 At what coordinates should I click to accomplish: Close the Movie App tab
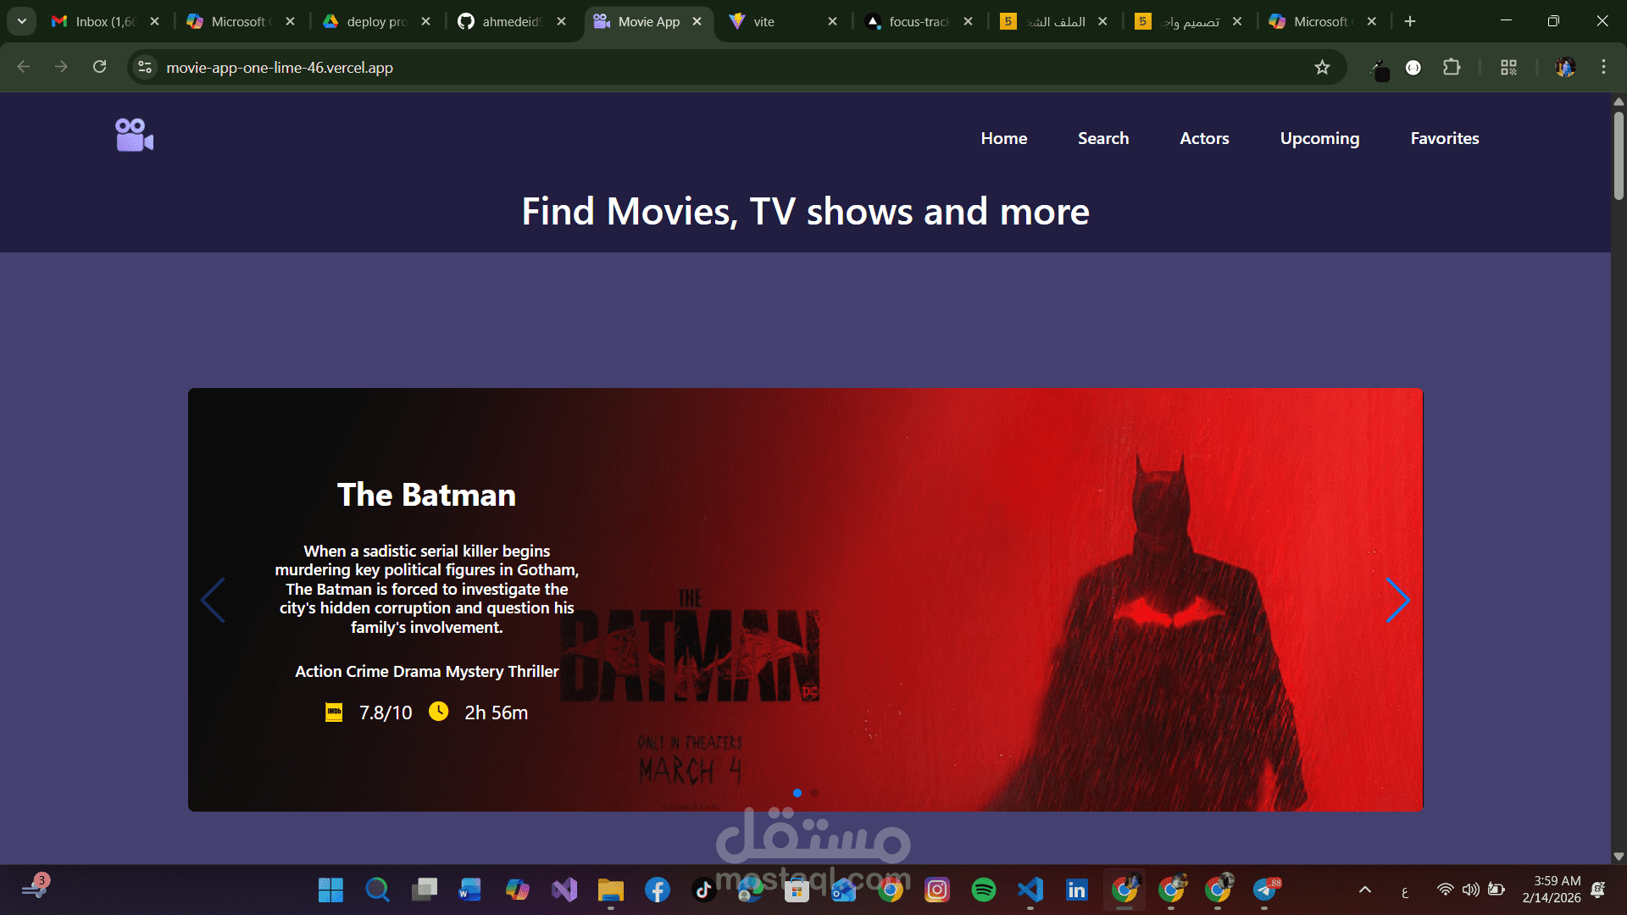click(697, 21)
